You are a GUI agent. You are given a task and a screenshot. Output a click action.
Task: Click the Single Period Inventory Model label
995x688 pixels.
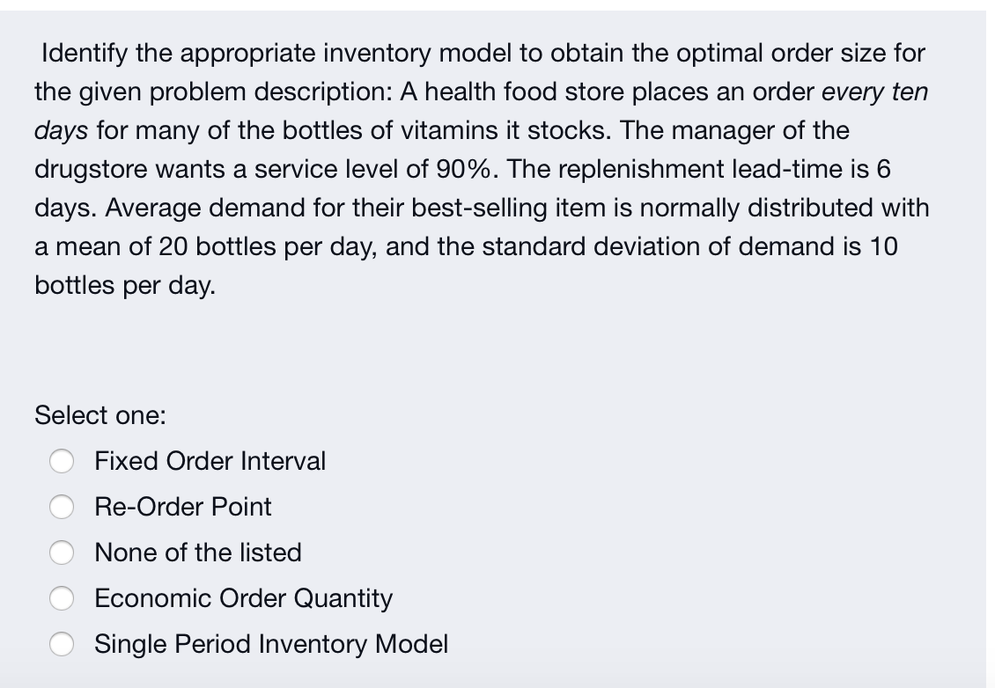[271, 643]
